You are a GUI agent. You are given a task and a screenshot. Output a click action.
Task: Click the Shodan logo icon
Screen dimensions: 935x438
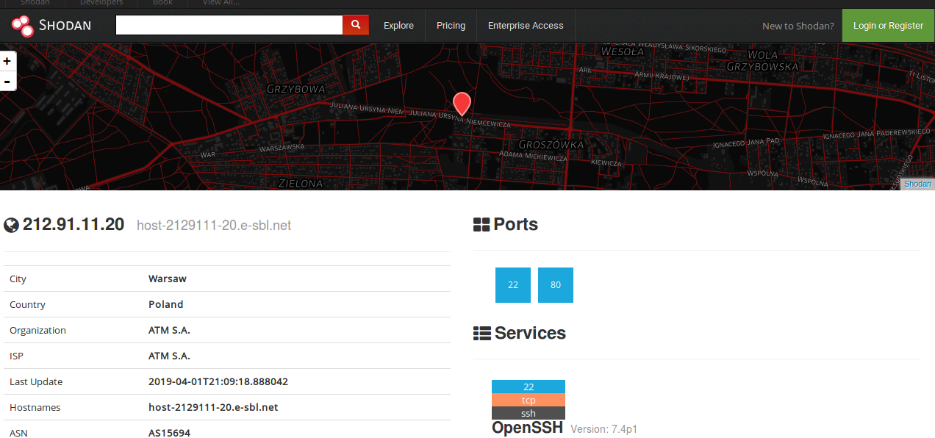(23, 26)
